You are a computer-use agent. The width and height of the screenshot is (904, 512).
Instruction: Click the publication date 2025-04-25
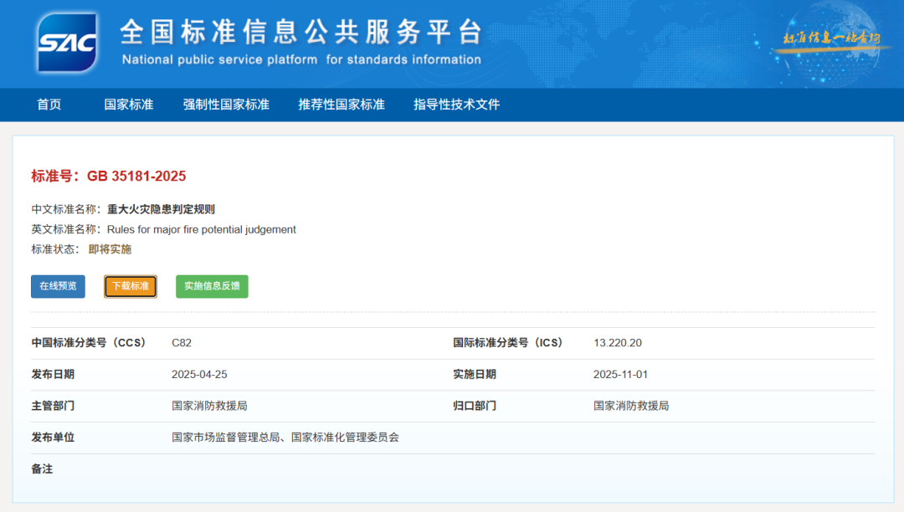point(198,374)
